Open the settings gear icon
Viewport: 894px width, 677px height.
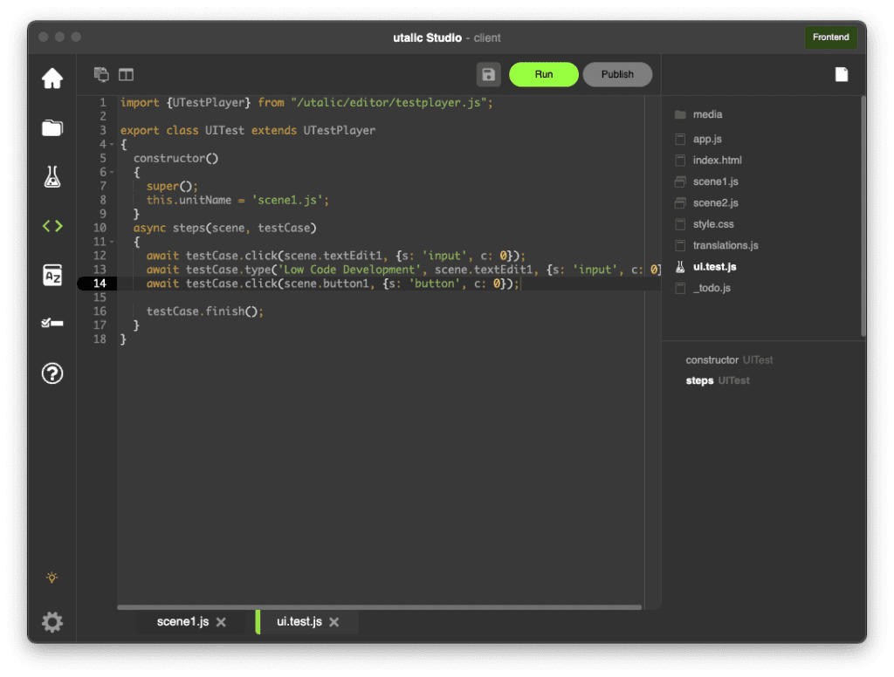(x=52, y=622)
